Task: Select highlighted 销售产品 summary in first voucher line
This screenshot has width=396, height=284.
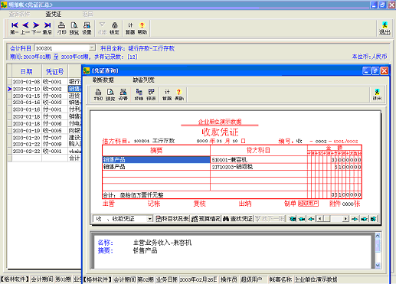Action: tap(156, 160)
